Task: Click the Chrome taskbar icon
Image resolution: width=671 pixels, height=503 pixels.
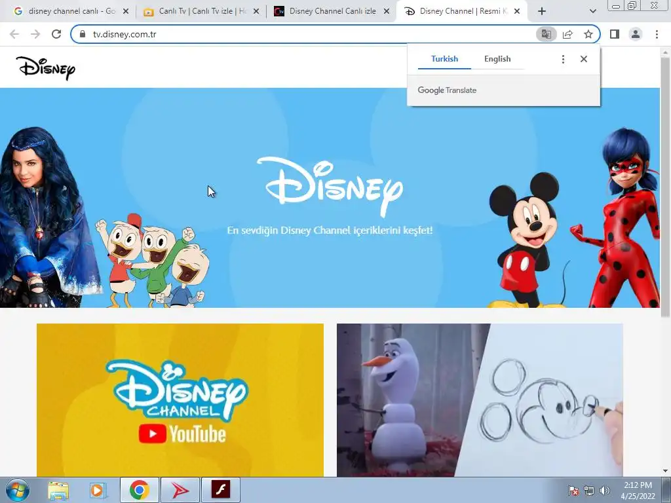Action: [x=140, y=490]
